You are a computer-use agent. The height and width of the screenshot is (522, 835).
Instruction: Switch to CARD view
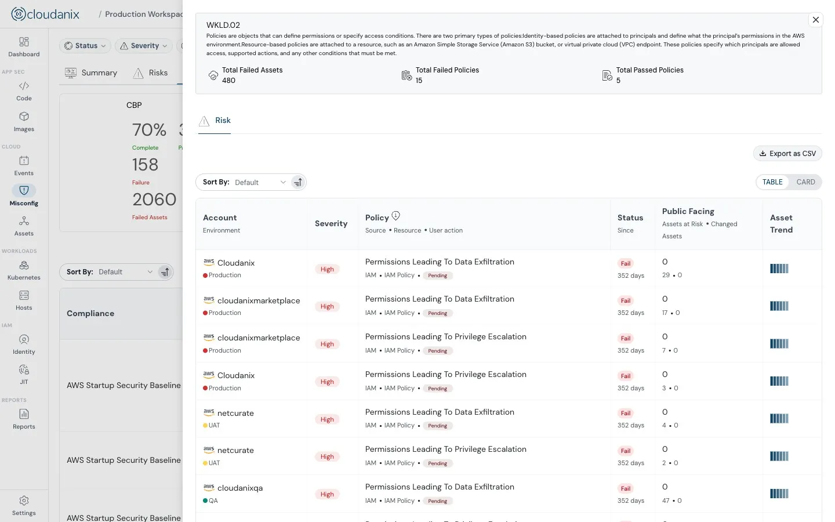pos(805,182)
